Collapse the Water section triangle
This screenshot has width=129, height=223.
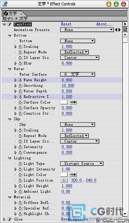10,69
